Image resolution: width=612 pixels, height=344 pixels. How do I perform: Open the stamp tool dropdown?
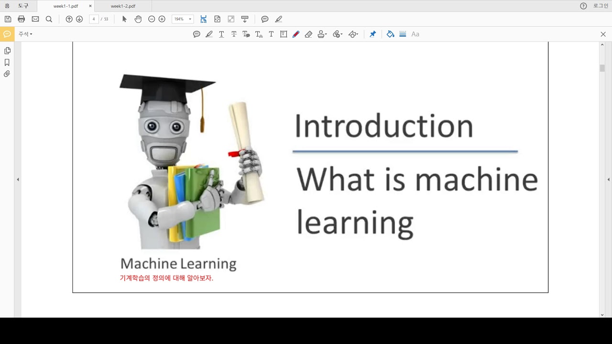click(322, 34)
